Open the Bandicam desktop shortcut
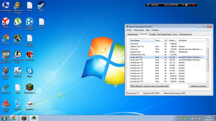This screenshot has width=216, height=121. [30, 56]
